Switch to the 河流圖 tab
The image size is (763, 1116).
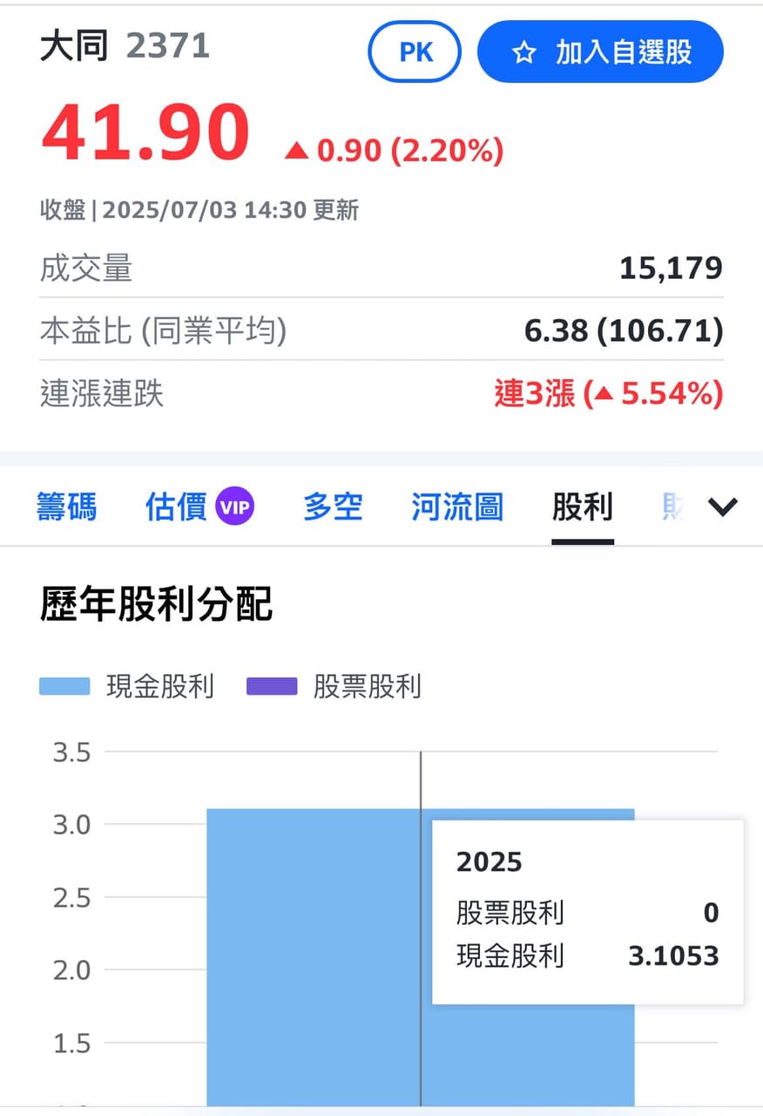(x=457, y=507)
